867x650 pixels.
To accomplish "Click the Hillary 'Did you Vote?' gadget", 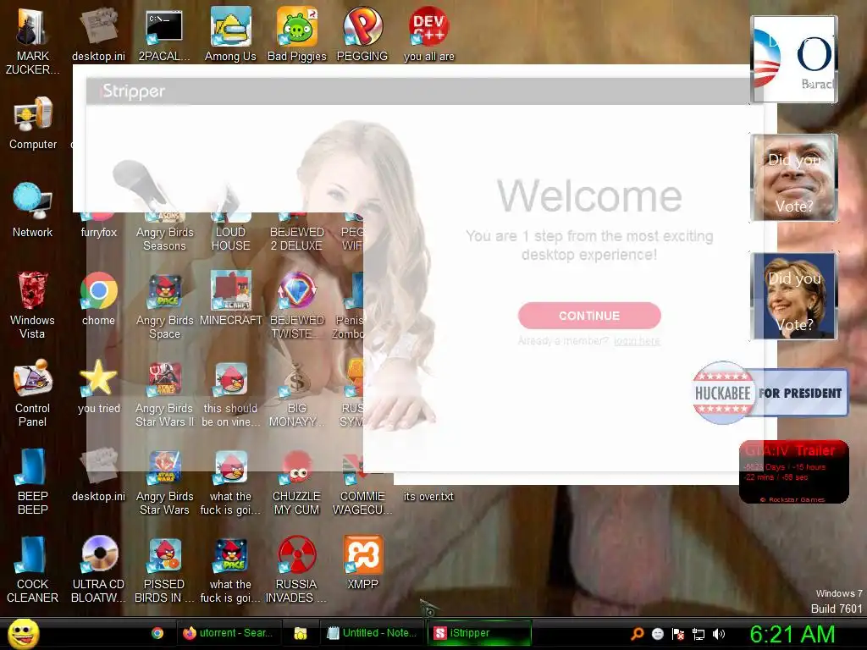I will [793, 295].
